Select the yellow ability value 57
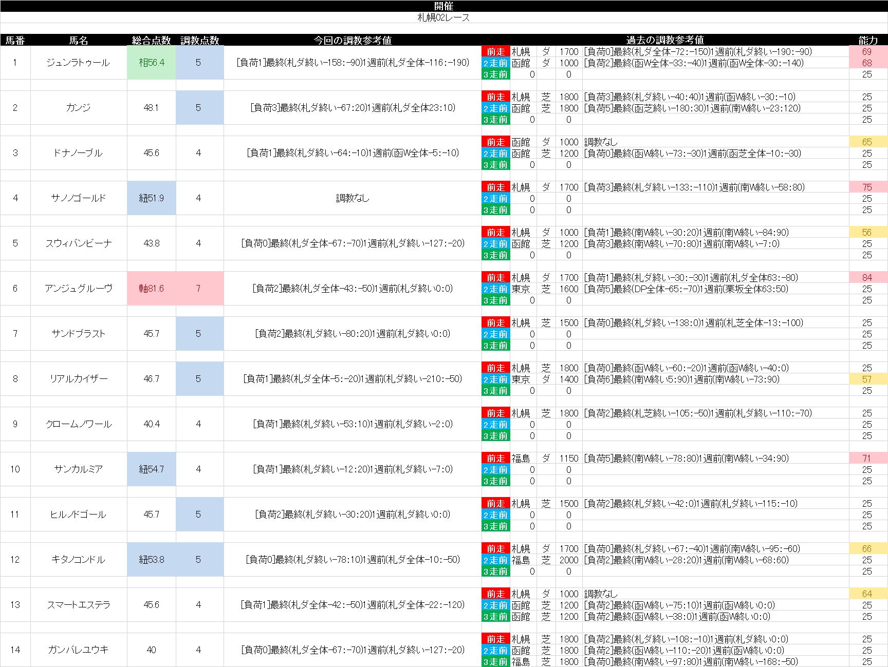This screenshot has width=888, height=667. point(867,379)
